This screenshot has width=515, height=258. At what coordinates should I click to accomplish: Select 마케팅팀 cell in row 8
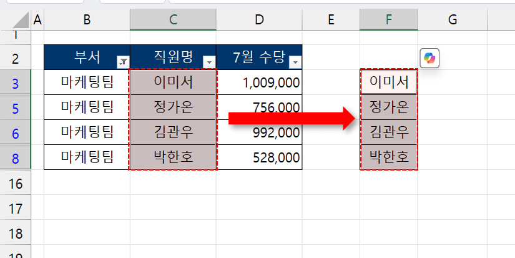[x=87, y=157]
